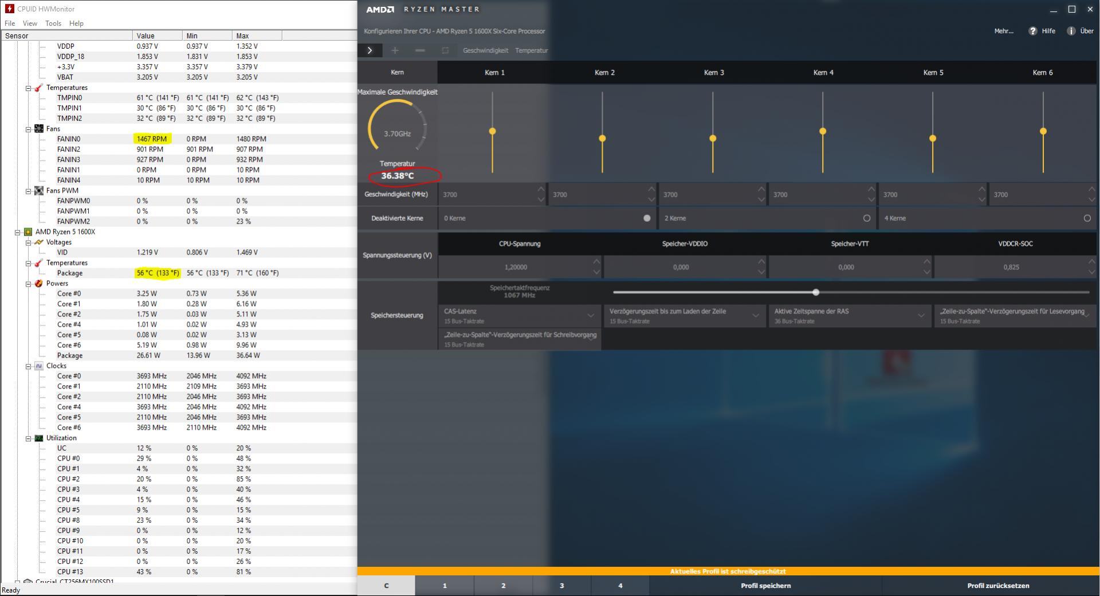Click the plus icon in the Ryzen Master toolbar
1100x596 pixels.
395,50
